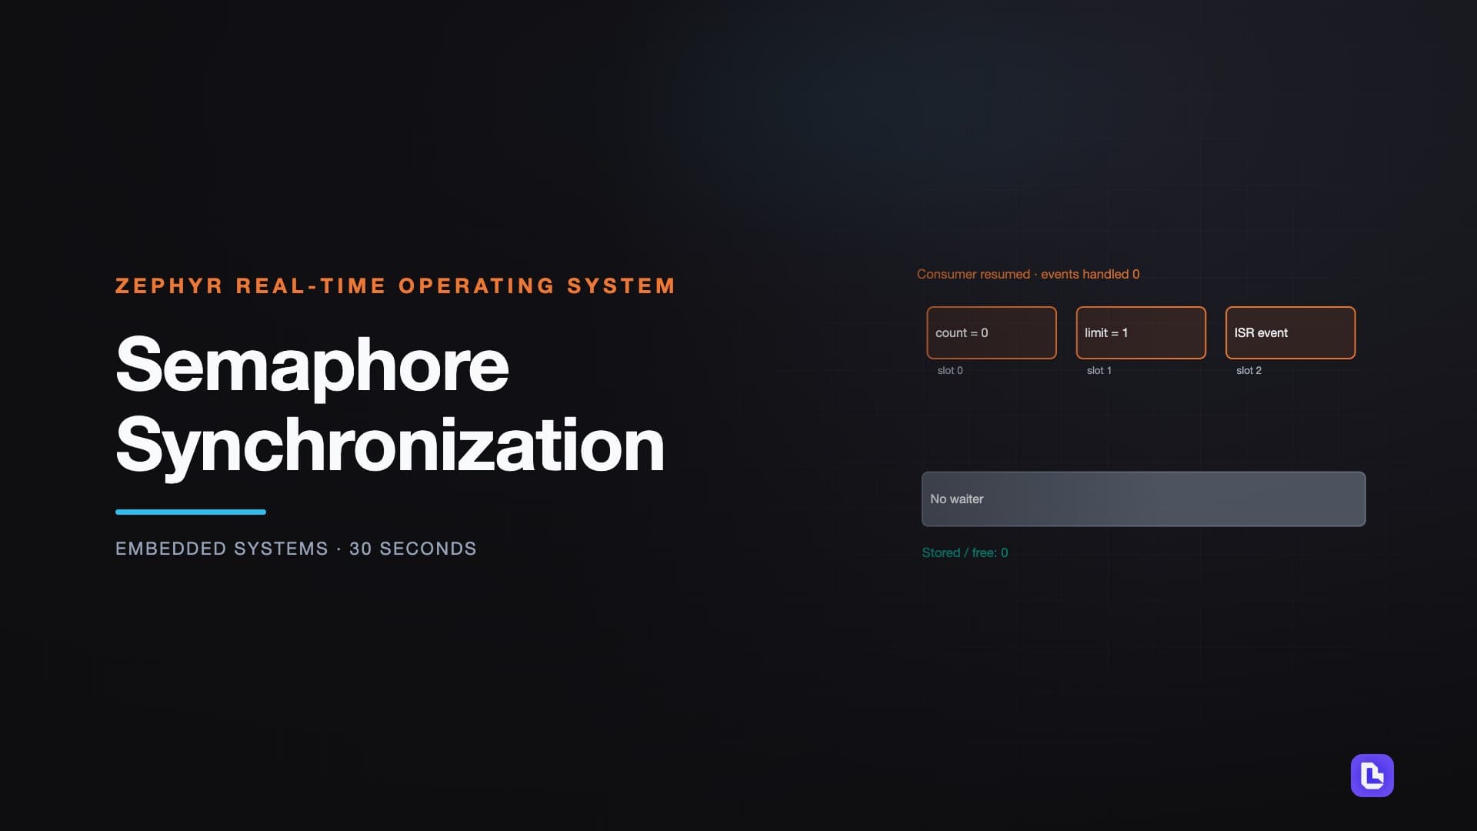This screenshot has height=831, width=1477.
Task: Click the "slot 0" label
Action: coord(950,370)
